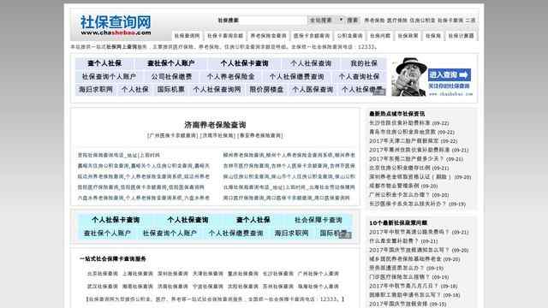
Task: Click 个人查询社保 in the gray link grid
Action: [x=359, y=76]
